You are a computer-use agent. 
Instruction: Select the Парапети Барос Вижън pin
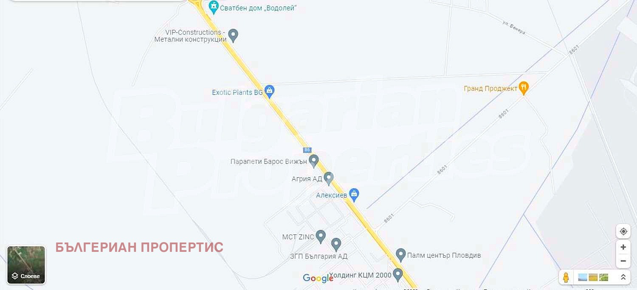tap(313, 161)
